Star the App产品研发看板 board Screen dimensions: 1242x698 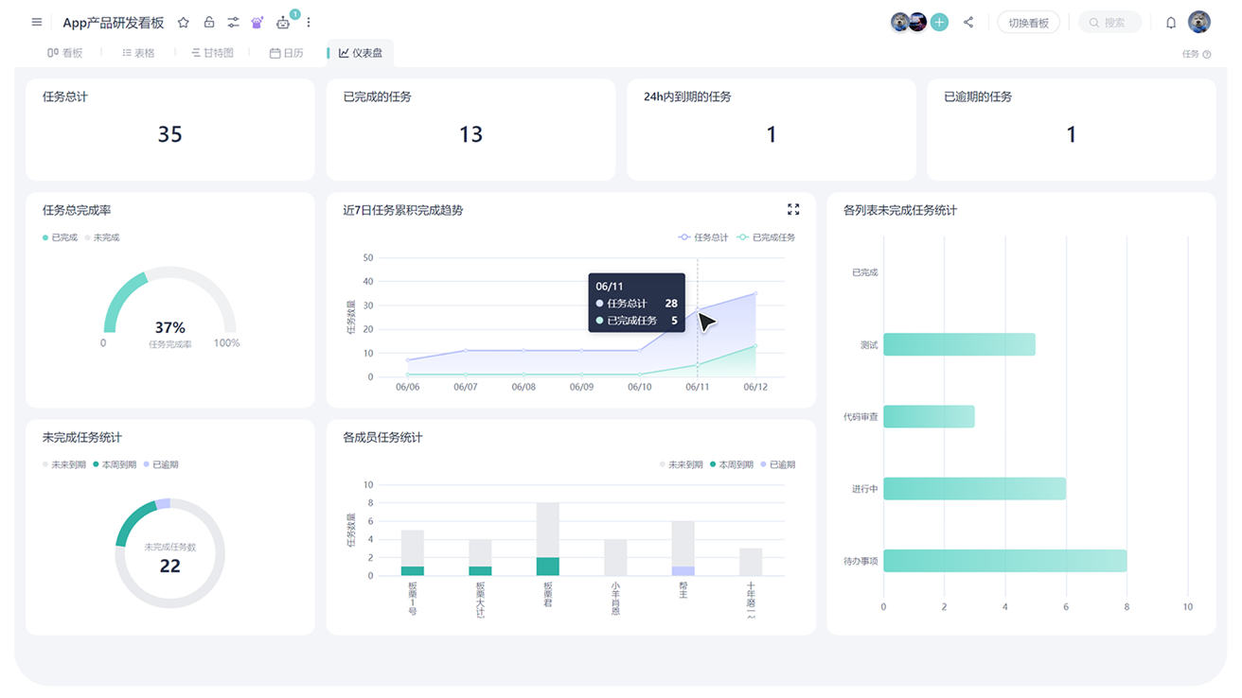(x=184, y=22)
